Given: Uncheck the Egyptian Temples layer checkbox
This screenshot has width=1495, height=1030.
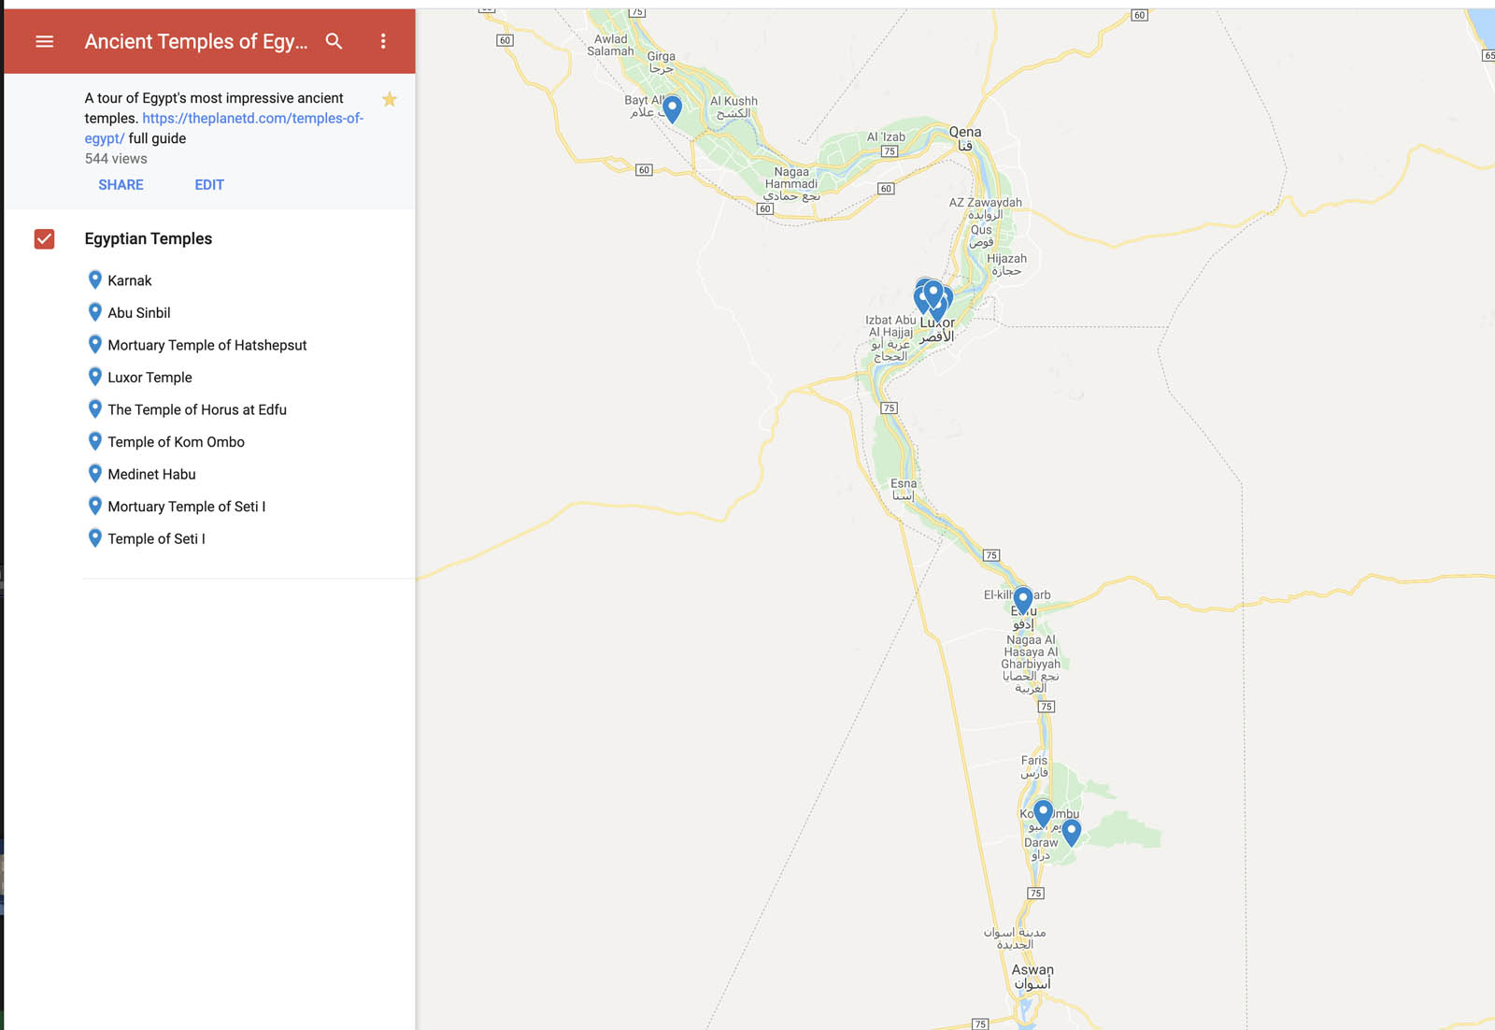Looking at the screenshot, I should (44, 239).
